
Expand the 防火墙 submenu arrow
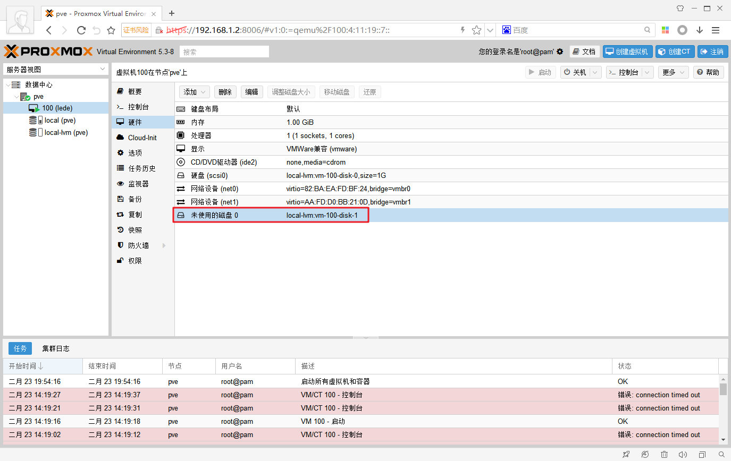(x=164, y=245)
